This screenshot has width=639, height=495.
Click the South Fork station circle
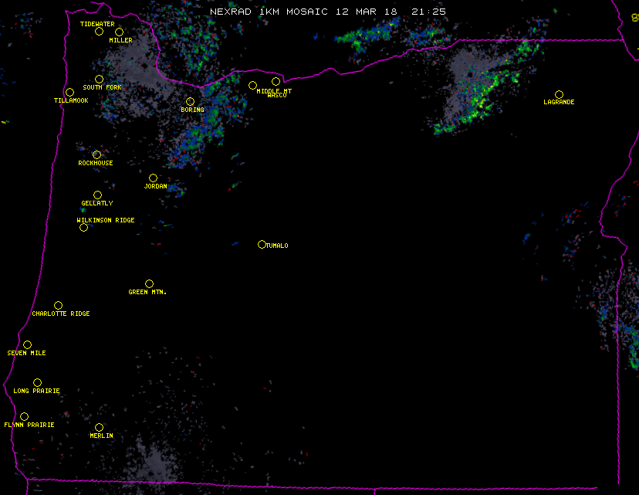coord(99,79)
